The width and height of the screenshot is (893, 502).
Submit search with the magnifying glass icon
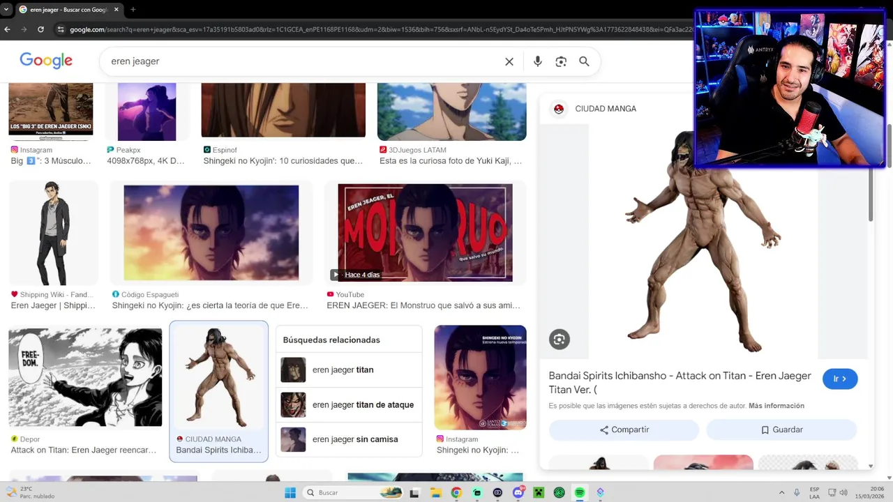pos(584,61)
